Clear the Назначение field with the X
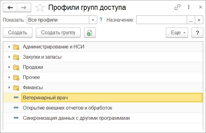Screen dimensions: 206x133 pyautogui.click(x=199, y=20)
